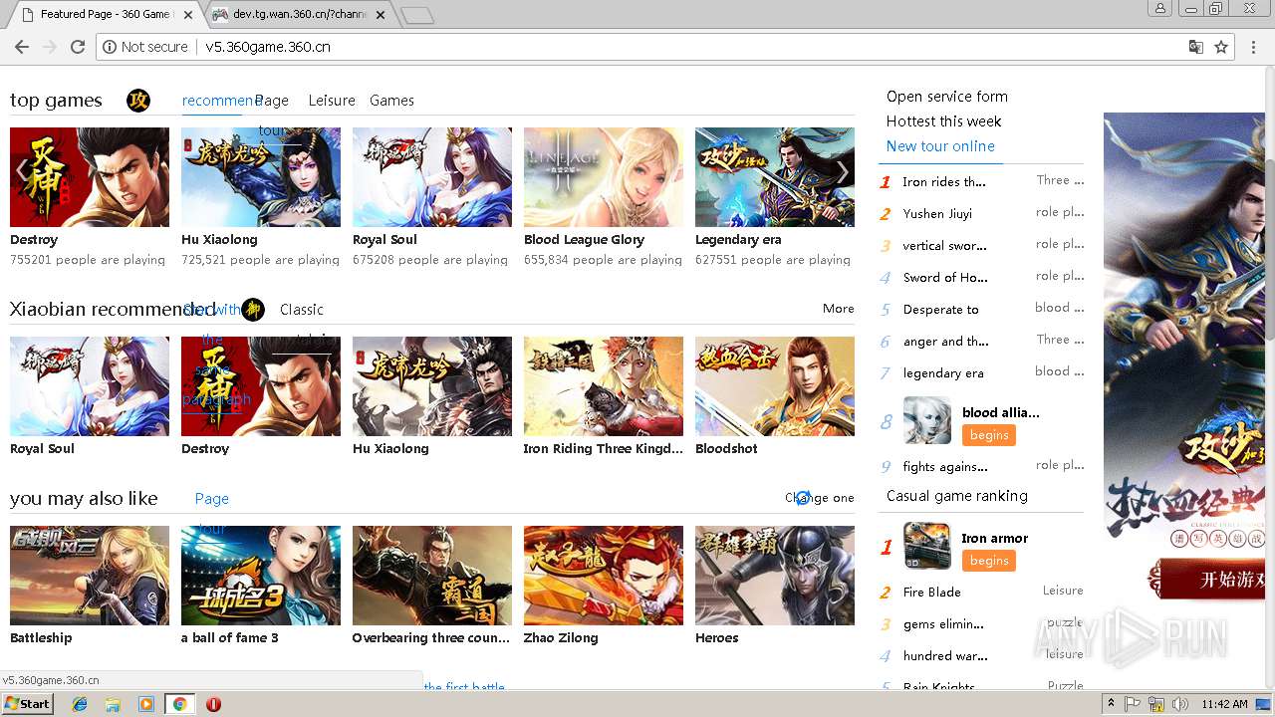The image size is (1275, 717).
Task: Click vertical sword ranking entry
Action: (945, 246)
